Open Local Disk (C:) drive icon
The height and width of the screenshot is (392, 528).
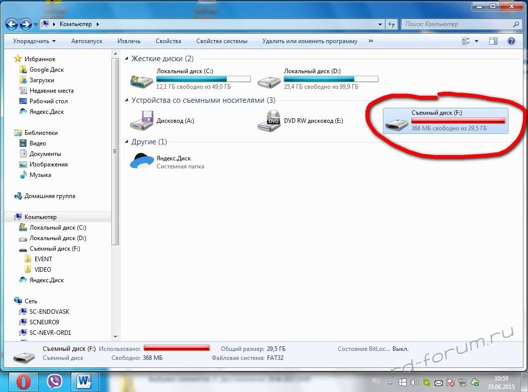[x=141, y=80]
